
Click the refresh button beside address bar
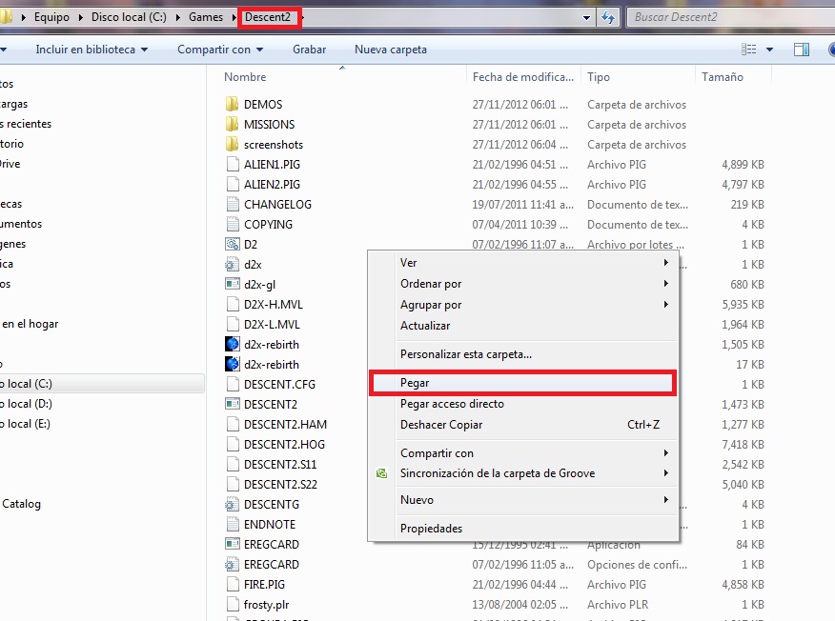[x=607, y=17]
